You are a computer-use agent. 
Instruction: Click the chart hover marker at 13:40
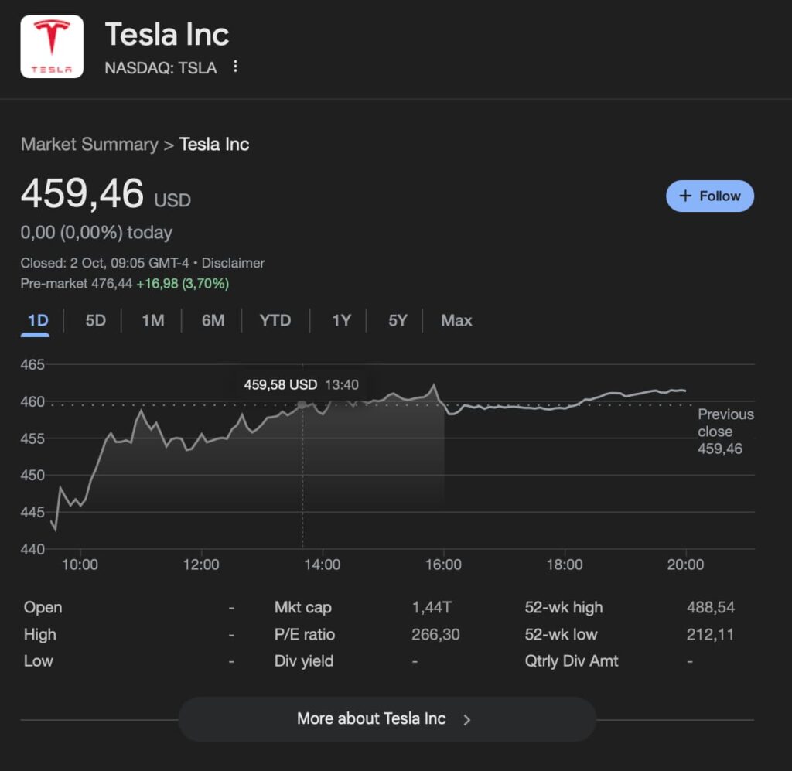coord(302,404)
